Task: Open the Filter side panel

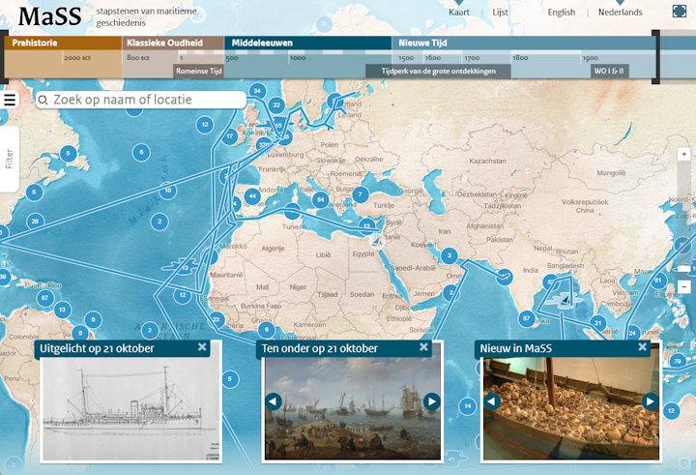Action: click(x=10, y=159)
